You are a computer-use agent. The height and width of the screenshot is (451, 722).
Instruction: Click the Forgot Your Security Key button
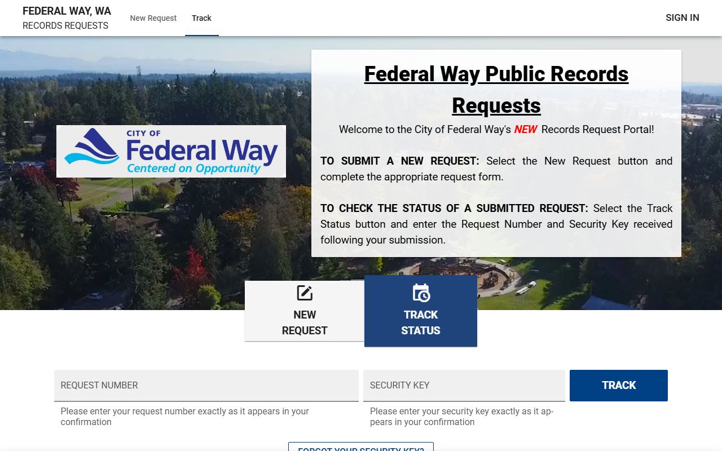coord(361,446)
